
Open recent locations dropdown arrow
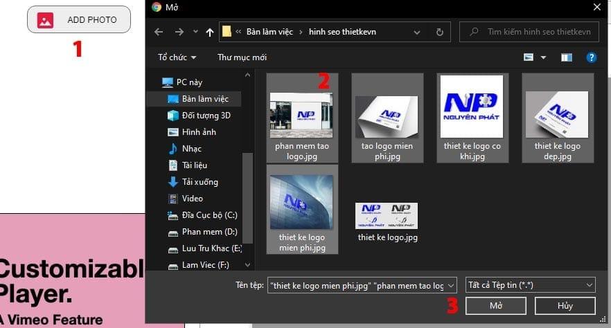point(195,32)
